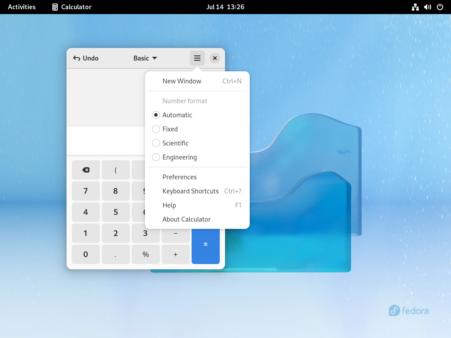This screenshot has height=338, width=451.
Task: Close the Calculator window
Action: pyautogui.click(x=214, y=58)
